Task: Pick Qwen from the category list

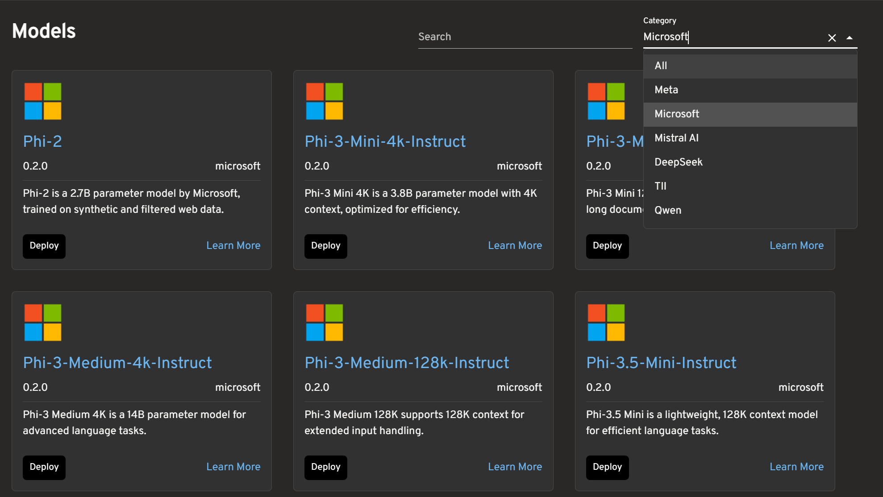Action: tap(750, 211)
